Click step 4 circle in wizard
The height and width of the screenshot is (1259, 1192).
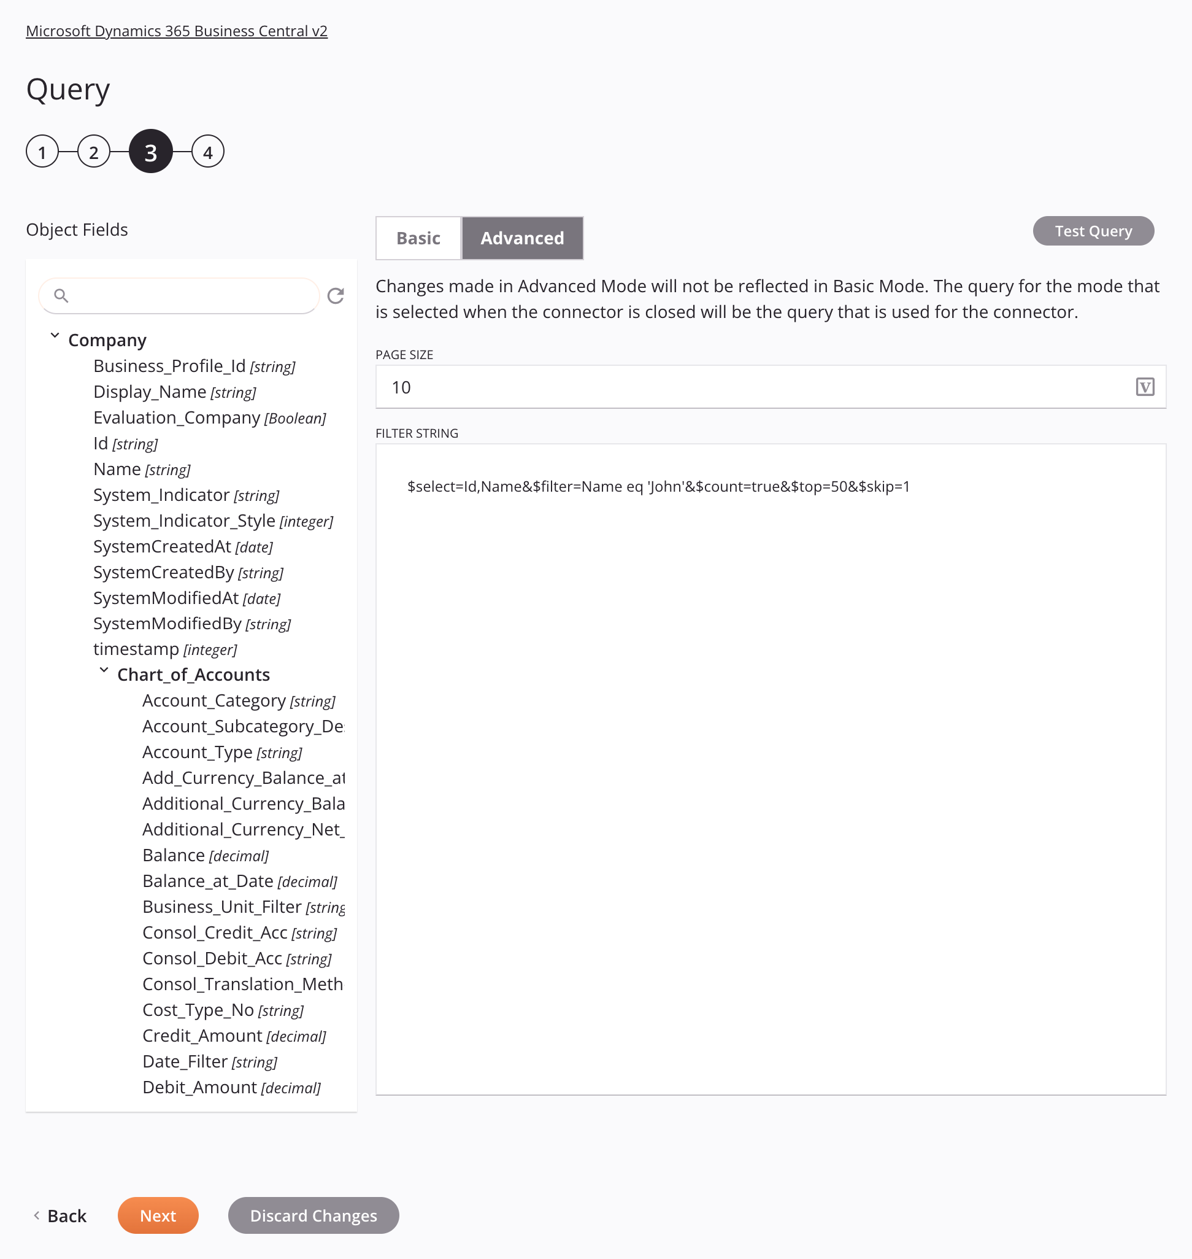(x=206, y=152)
